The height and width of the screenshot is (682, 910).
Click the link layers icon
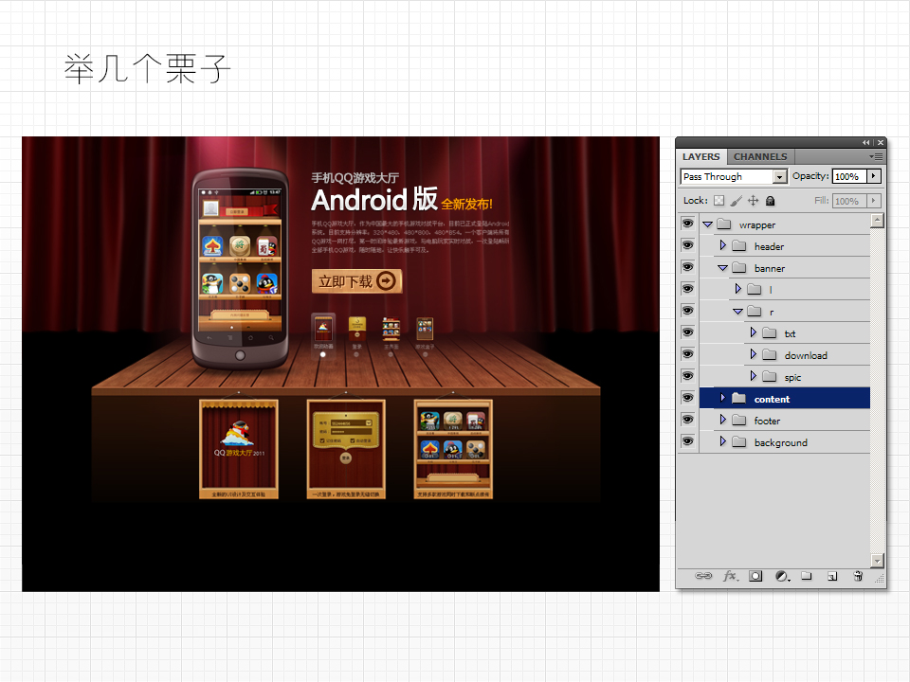(703, 576)
